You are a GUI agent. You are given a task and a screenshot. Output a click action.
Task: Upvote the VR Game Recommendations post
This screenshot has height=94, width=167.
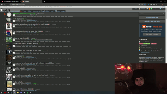(x=5, y=13)
